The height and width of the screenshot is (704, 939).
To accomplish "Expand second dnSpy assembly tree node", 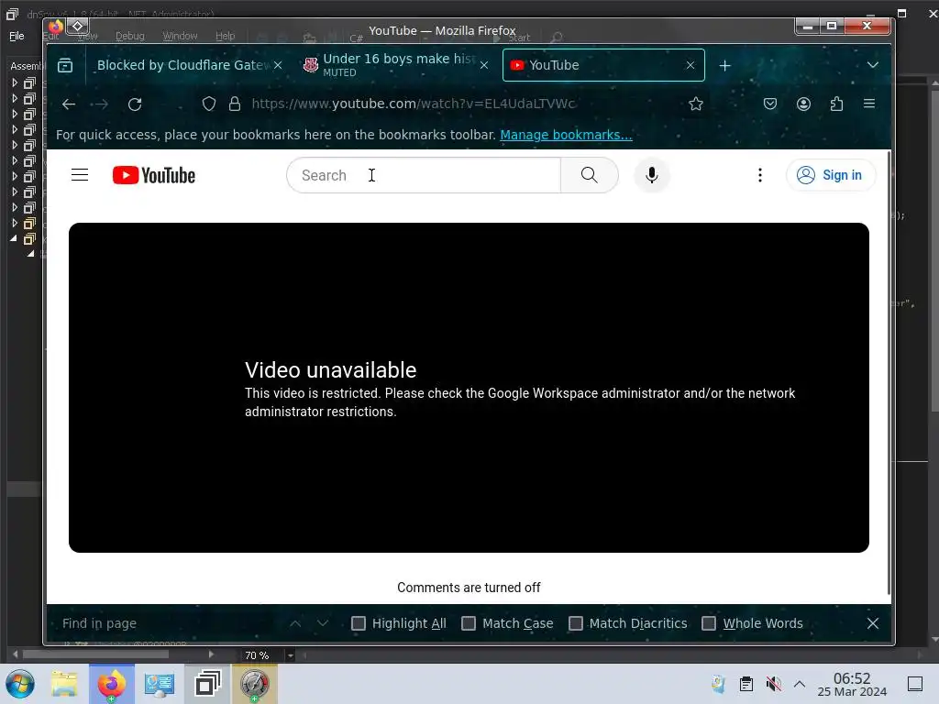I will (x=15, y=98).
